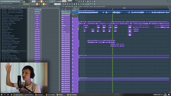Image resolution: width=171 pixels, height=96 pixels.
Task: Mute the green second channel LED
Action: pyautogui.click(x=29, y=12)
